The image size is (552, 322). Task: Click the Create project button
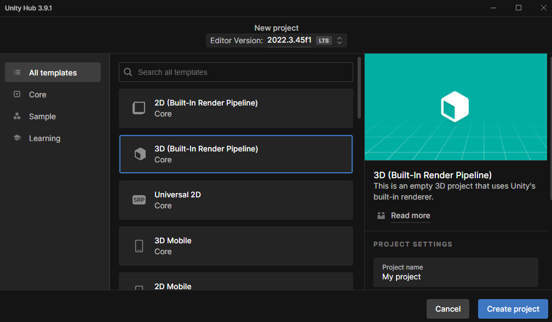click(513, 309)
